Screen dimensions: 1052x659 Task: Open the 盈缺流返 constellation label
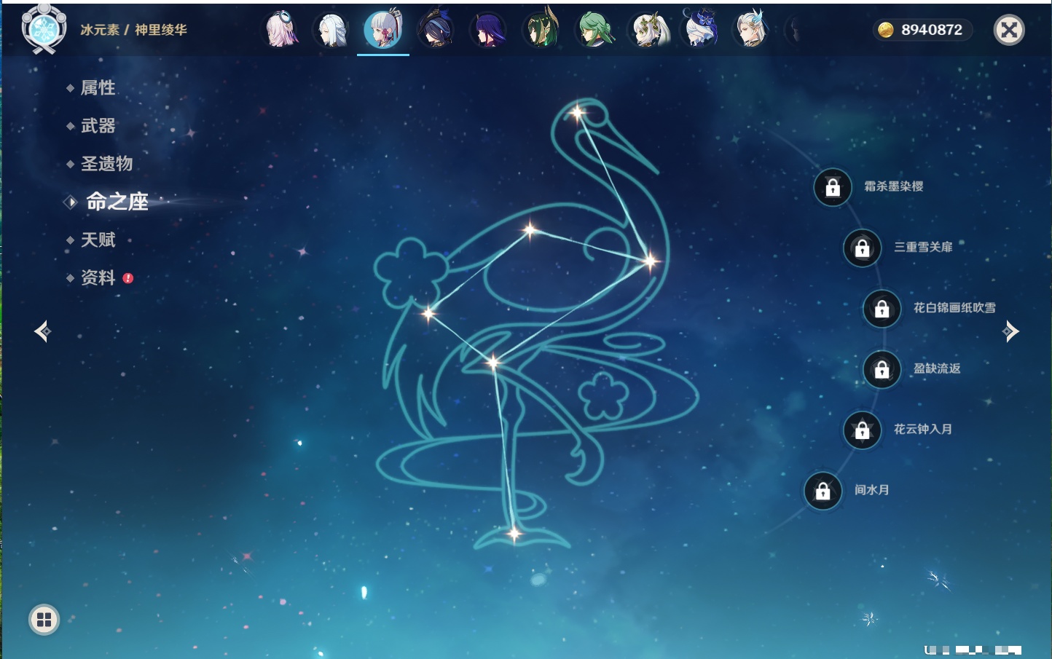point(937,368)
